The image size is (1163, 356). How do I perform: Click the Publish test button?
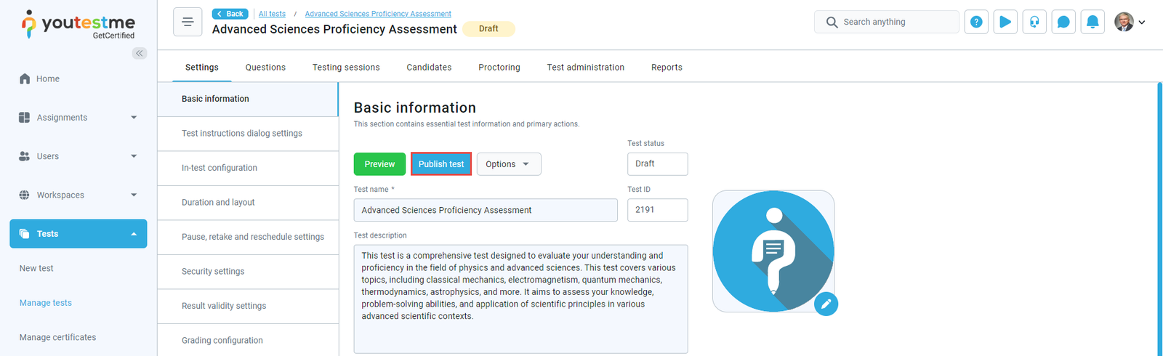(441, 164)
